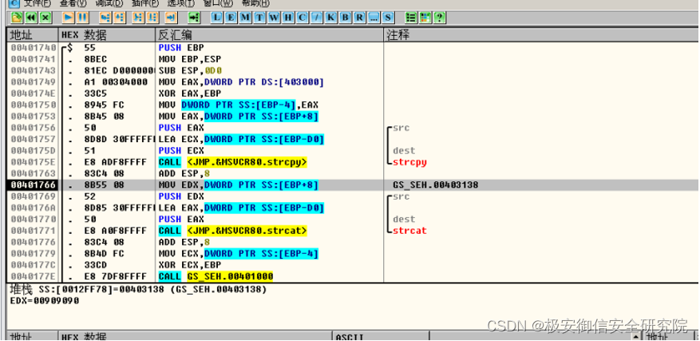Click the Execute till return icon

point(172,18)
